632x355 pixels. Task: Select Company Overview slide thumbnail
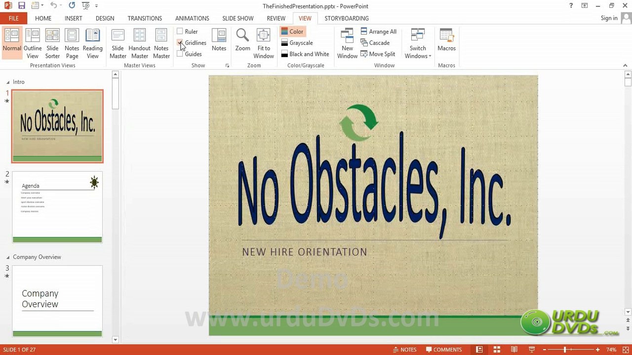coord(57,301)
